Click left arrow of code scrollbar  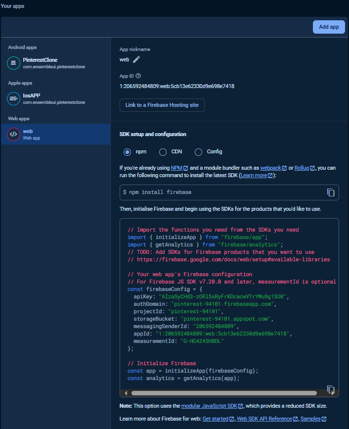click(127, 393)
